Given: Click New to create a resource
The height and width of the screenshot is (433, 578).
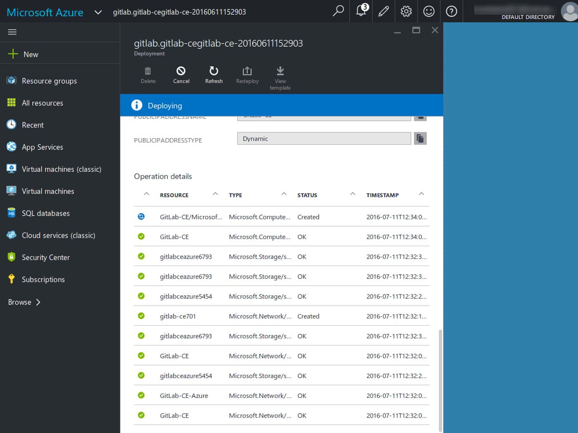Looking at the screenshot, I should [30, 54].
